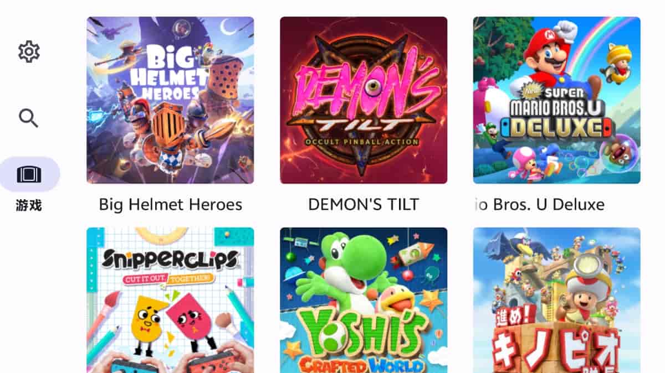Click the 游戏 sidebar label
Image resolution: width=665 pixels, height=373 pixels.
[x=29, y=206]
